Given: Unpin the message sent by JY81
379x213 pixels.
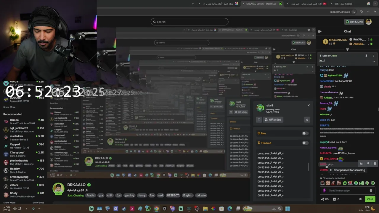Looking at the screenshot, I should click(x=366, y=56).
